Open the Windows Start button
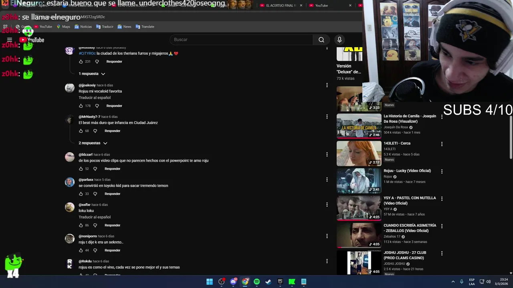The image size is (513, 288). 210,282
